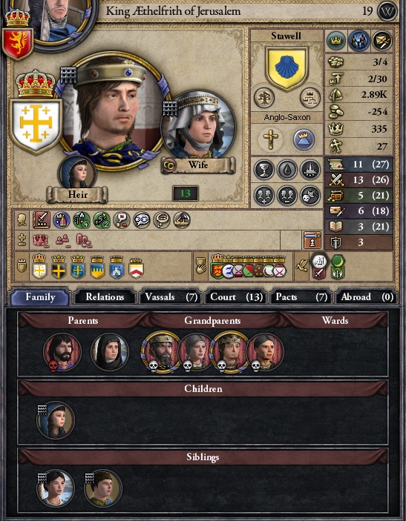
Task: Open the dynasty tree icon under Stawell
Action: (264, 98)
